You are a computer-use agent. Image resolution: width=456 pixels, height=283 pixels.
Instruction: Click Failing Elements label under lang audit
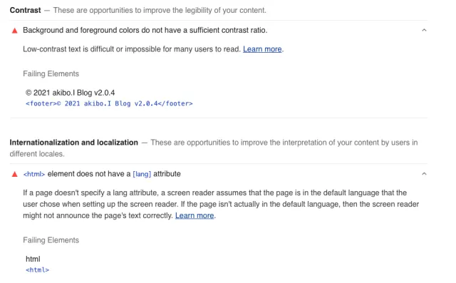(x=51, y=240)
